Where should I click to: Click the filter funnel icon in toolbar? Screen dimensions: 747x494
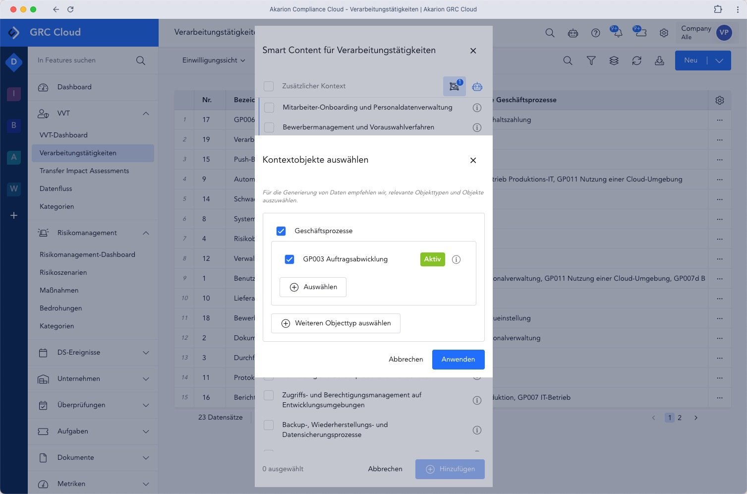tap(591, 61)
